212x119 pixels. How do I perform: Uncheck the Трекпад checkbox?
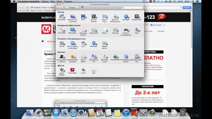click(x=118, y=31)
